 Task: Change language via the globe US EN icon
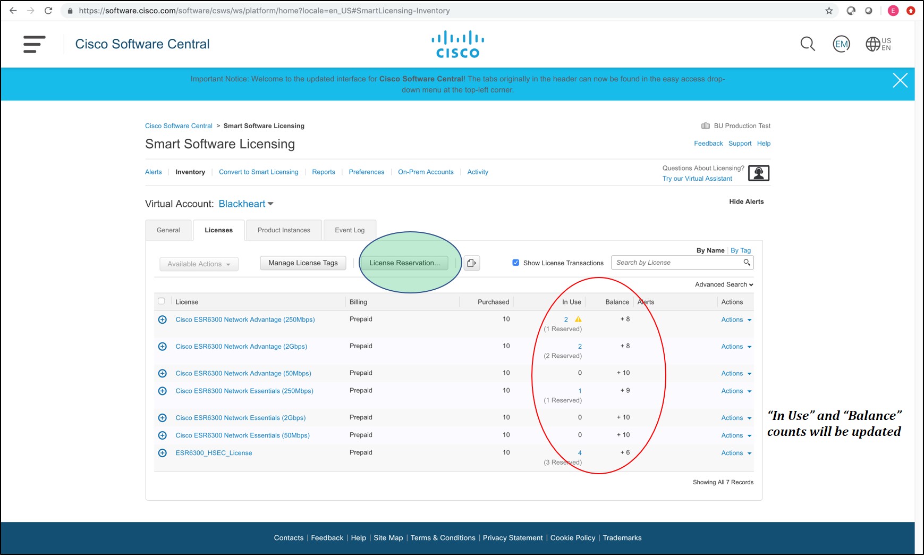878,44
